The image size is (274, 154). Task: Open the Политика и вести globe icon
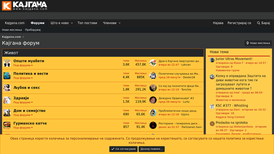pos(7,75)
